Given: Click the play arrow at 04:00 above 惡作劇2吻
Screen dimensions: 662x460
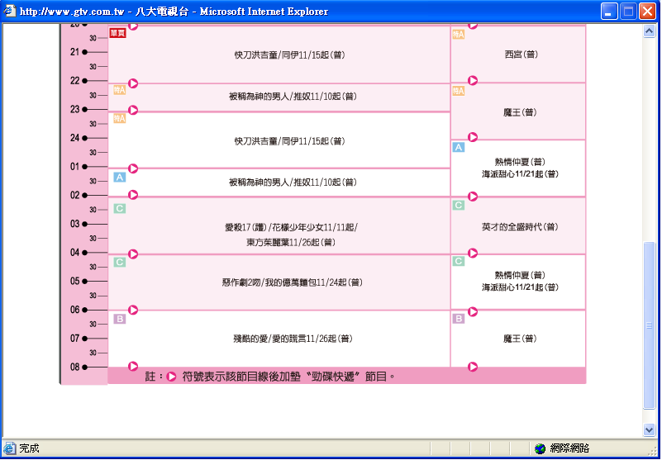Looking at the screenshot, I should point(133,253).
